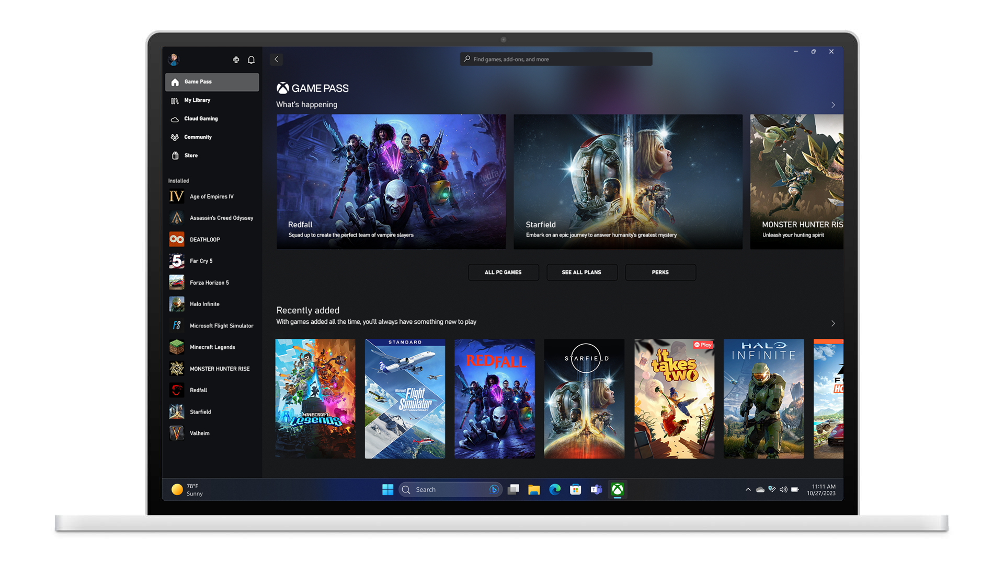Open Halo Infinite icon in Installed list
The image size is (1004, 564).
[177, 304]
